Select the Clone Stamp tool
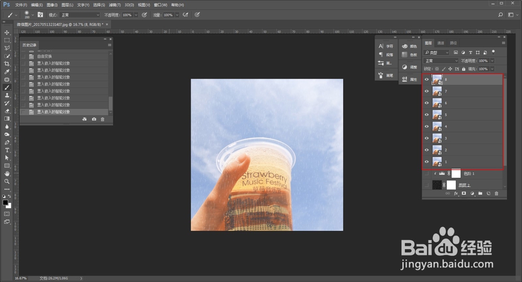This screenshot has height=282, width=522. [7, 95]
